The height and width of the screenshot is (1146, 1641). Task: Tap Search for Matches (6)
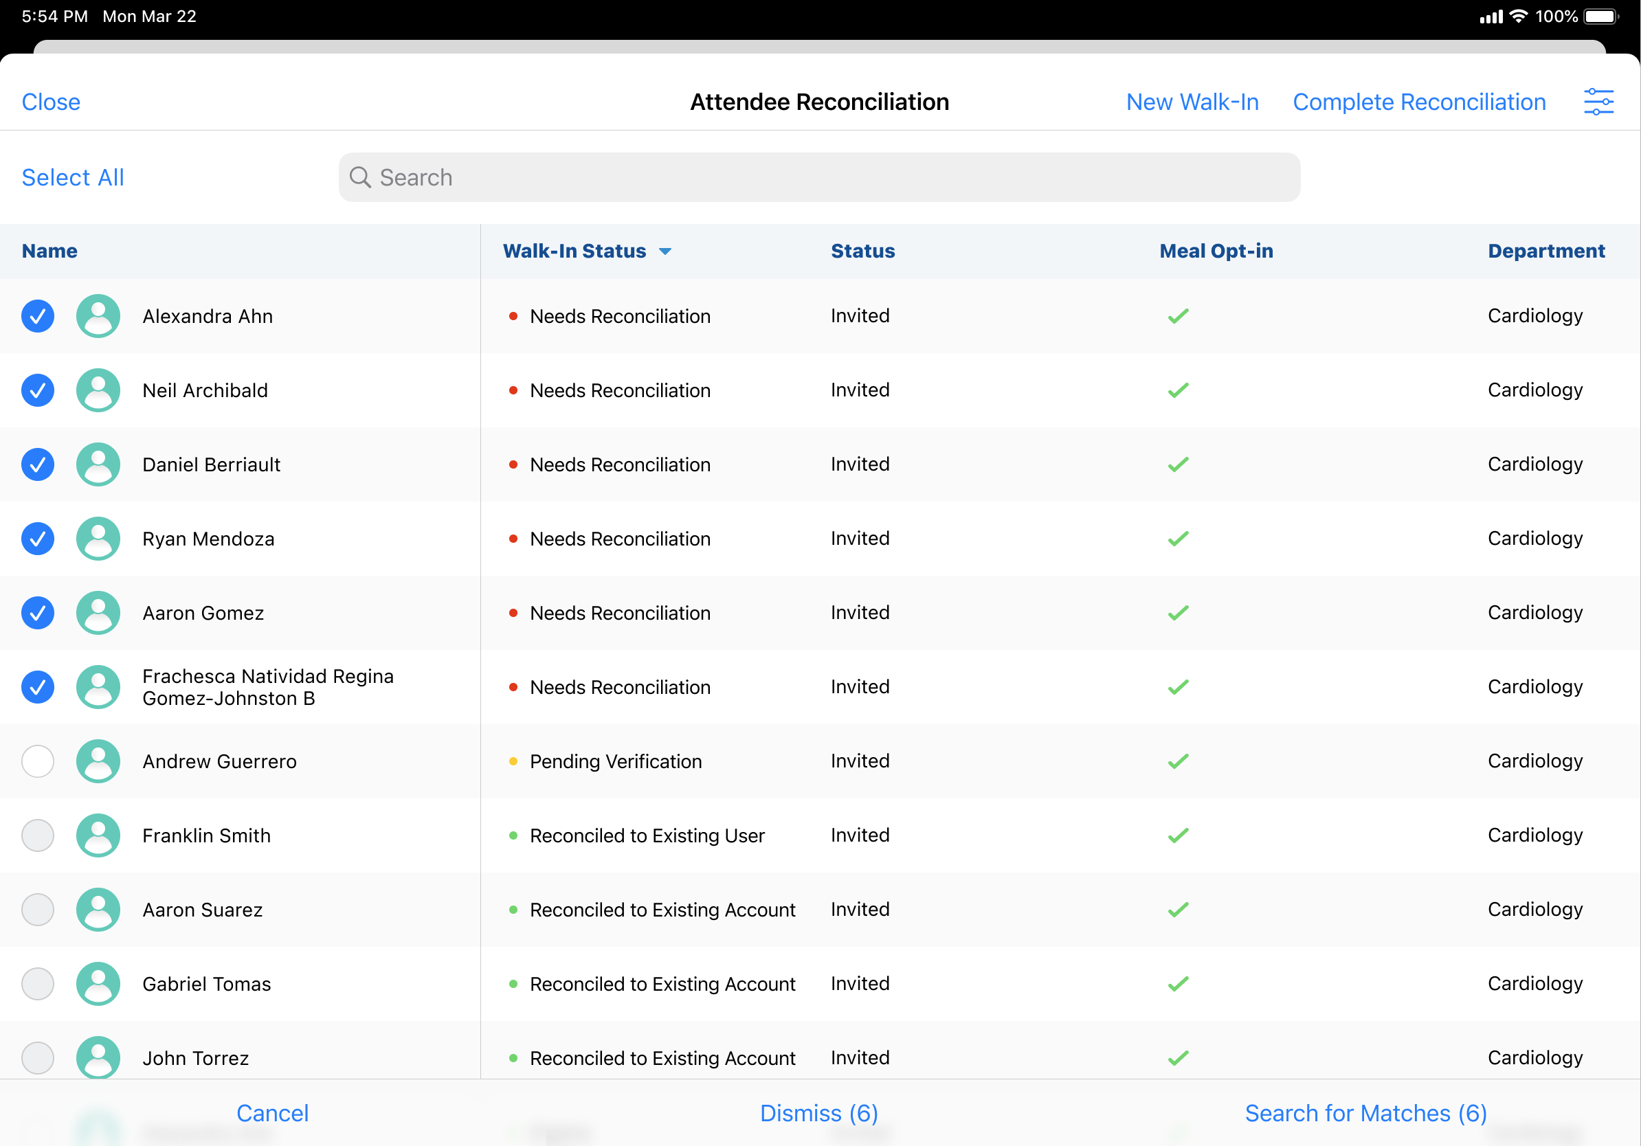[x=1365, y=1113]
